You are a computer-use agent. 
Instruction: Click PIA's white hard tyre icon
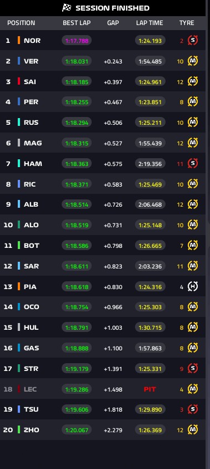(x=193, y=286)
